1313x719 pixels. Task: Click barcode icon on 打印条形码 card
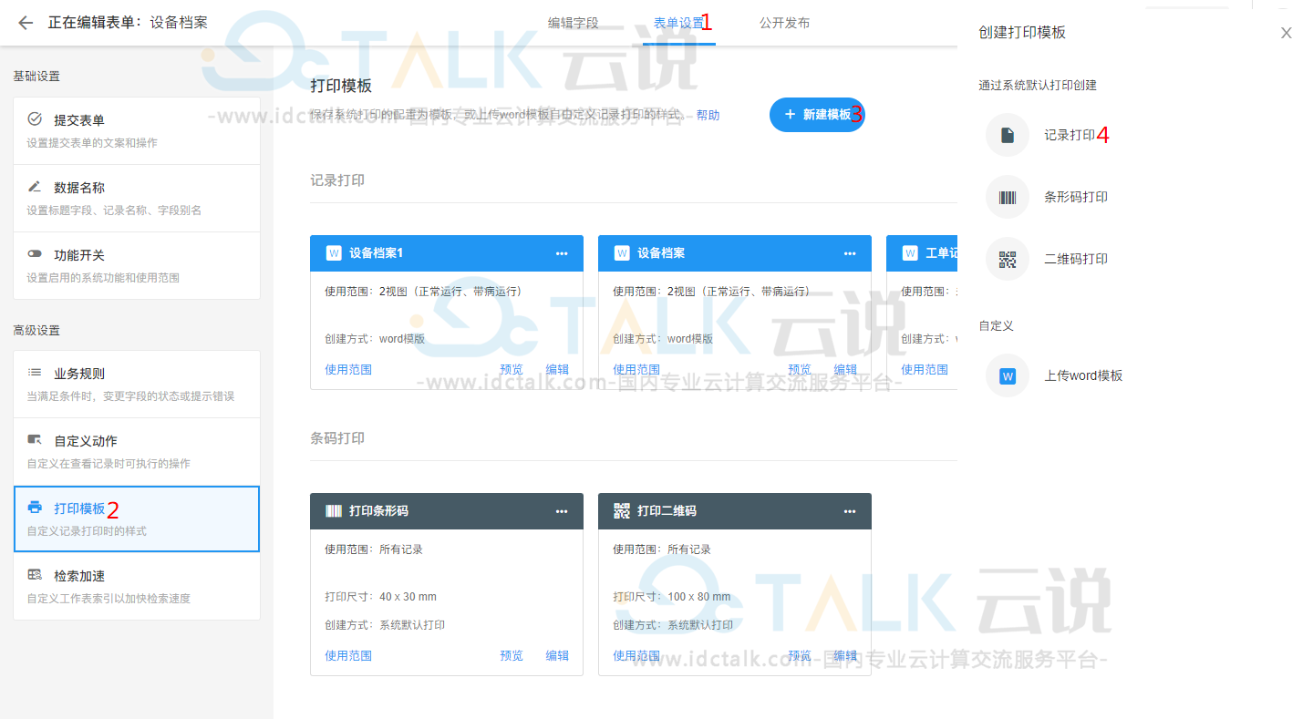tap(334, 511)
